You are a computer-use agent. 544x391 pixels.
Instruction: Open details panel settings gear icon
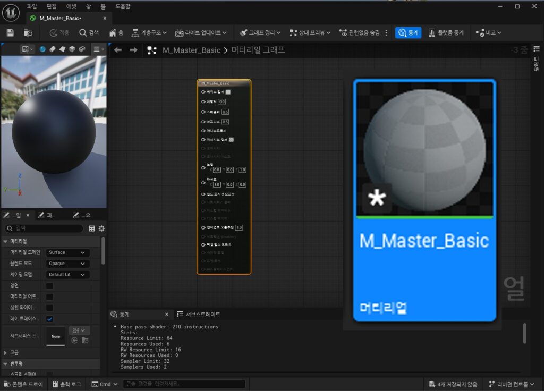tap(101, 228)
